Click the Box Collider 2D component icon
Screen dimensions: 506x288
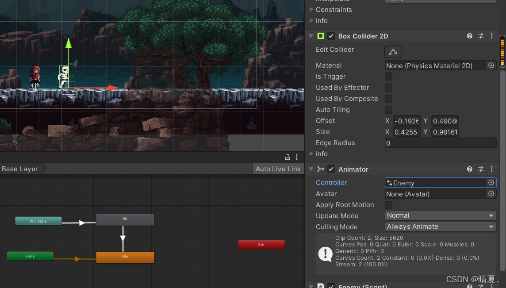tap(320, 36)
